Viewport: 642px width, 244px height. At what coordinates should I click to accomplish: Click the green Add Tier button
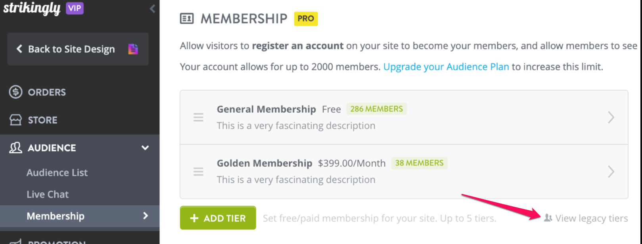[x=218, y=218]
